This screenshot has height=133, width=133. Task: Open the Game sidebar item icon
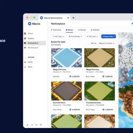(x=25, y=34)
